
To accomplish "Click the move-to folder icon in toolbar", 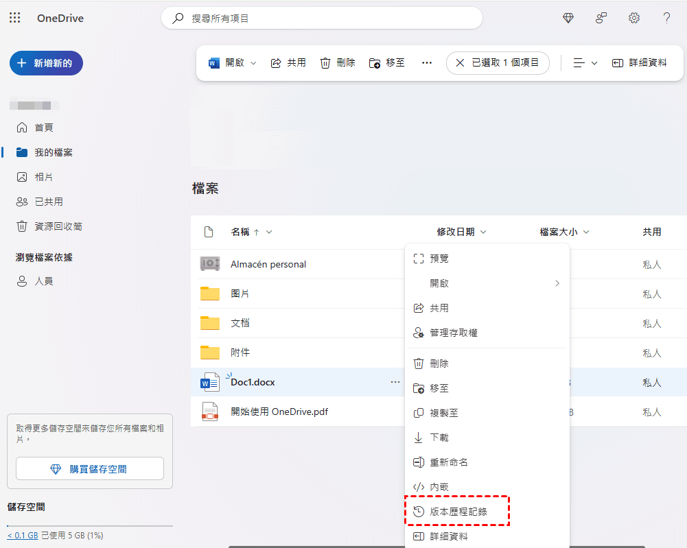I will pos(375,63).
